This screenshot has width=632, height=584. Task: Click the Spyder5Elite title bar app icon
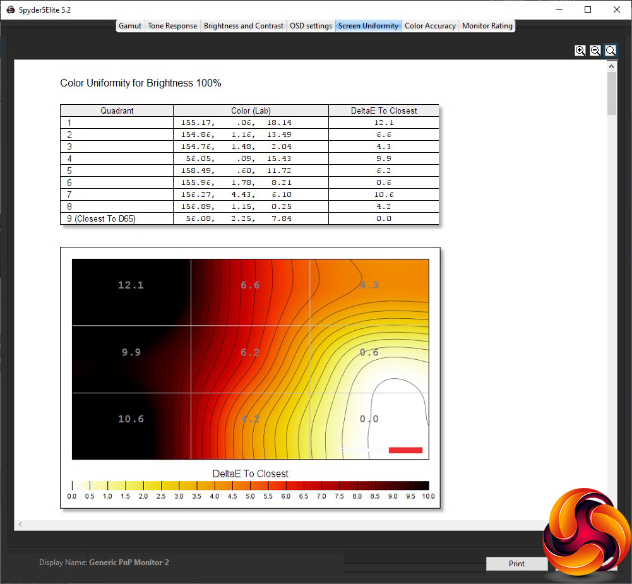pos(10,9)
